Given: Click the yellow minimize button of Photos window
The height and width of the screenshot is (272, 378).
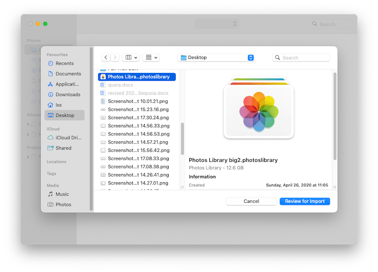Looking at the screenshot, I should click(38, 24).
